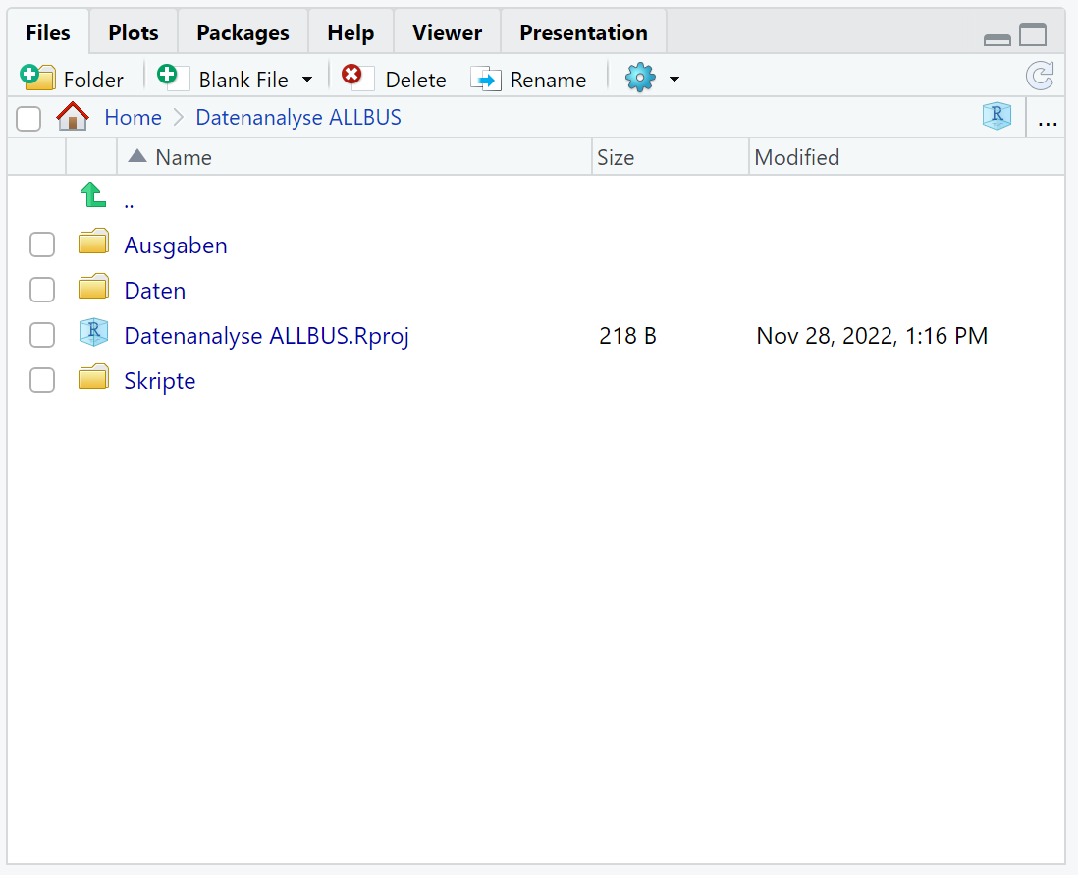Sort files by Name column header
1078x875 pixels.
(x=183, y=157)
